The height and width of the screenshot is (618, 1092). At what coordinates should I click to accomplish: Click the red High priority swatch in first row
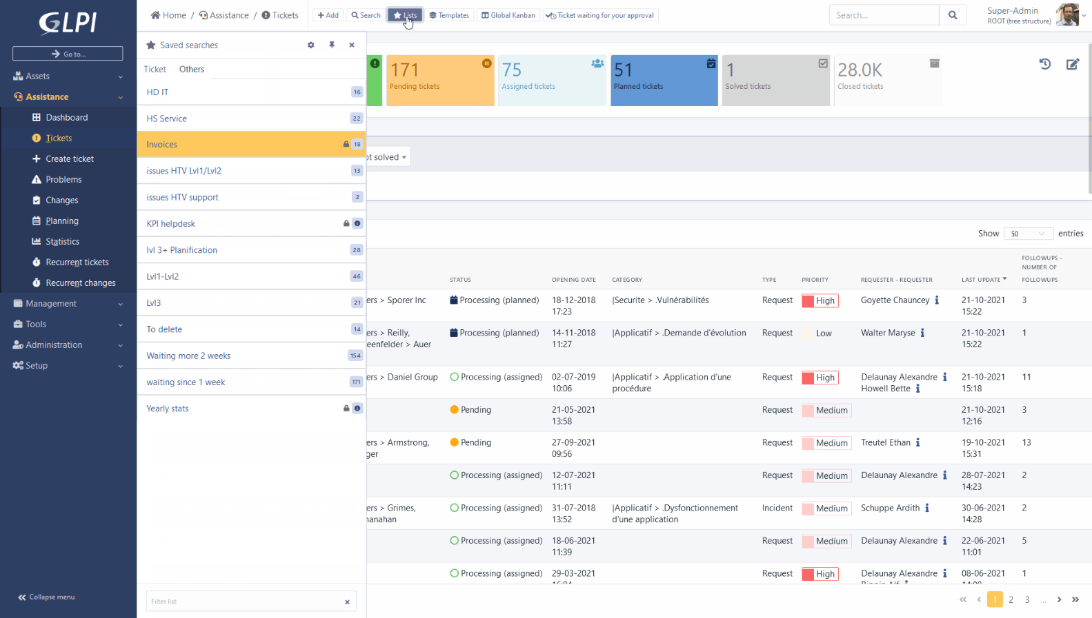808,301
